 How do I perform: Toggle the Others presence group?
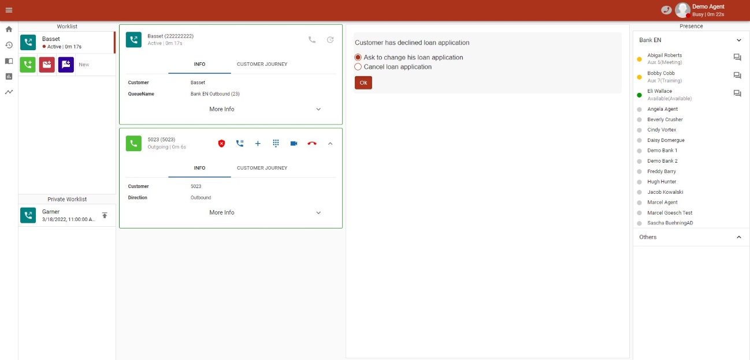(738, 237)
